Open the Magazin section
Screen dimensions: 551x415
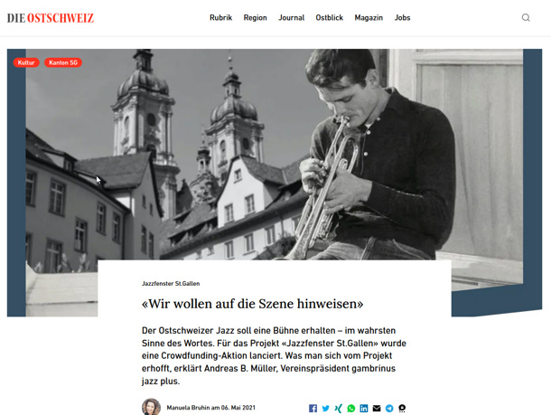(x=369, y=17)
